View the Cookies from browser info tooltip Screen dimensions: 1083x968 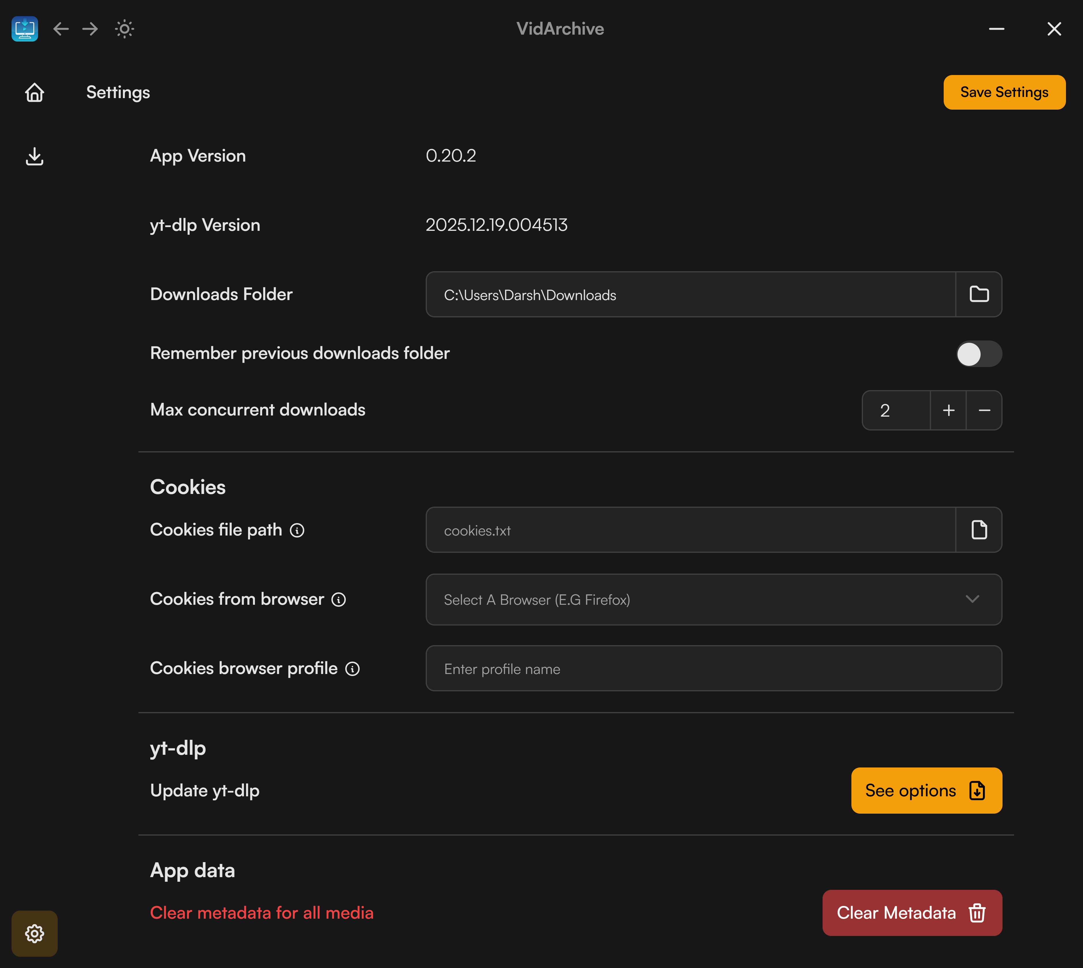point(339,600)
